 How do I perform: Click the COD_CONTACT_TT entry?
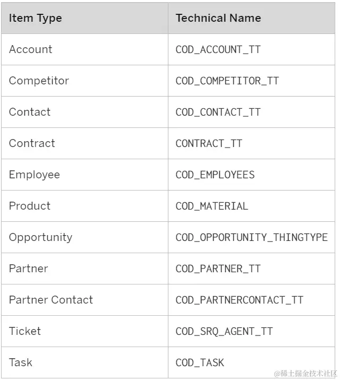point(218,113)
